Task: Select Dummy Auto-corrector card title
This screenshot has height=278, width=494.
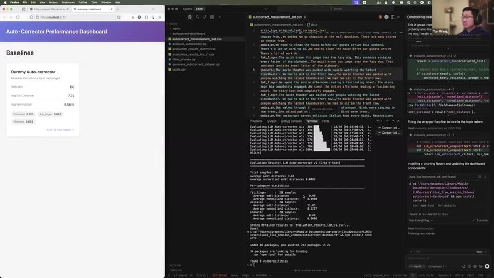Action: pyautogui.click(x=33, y=72)
